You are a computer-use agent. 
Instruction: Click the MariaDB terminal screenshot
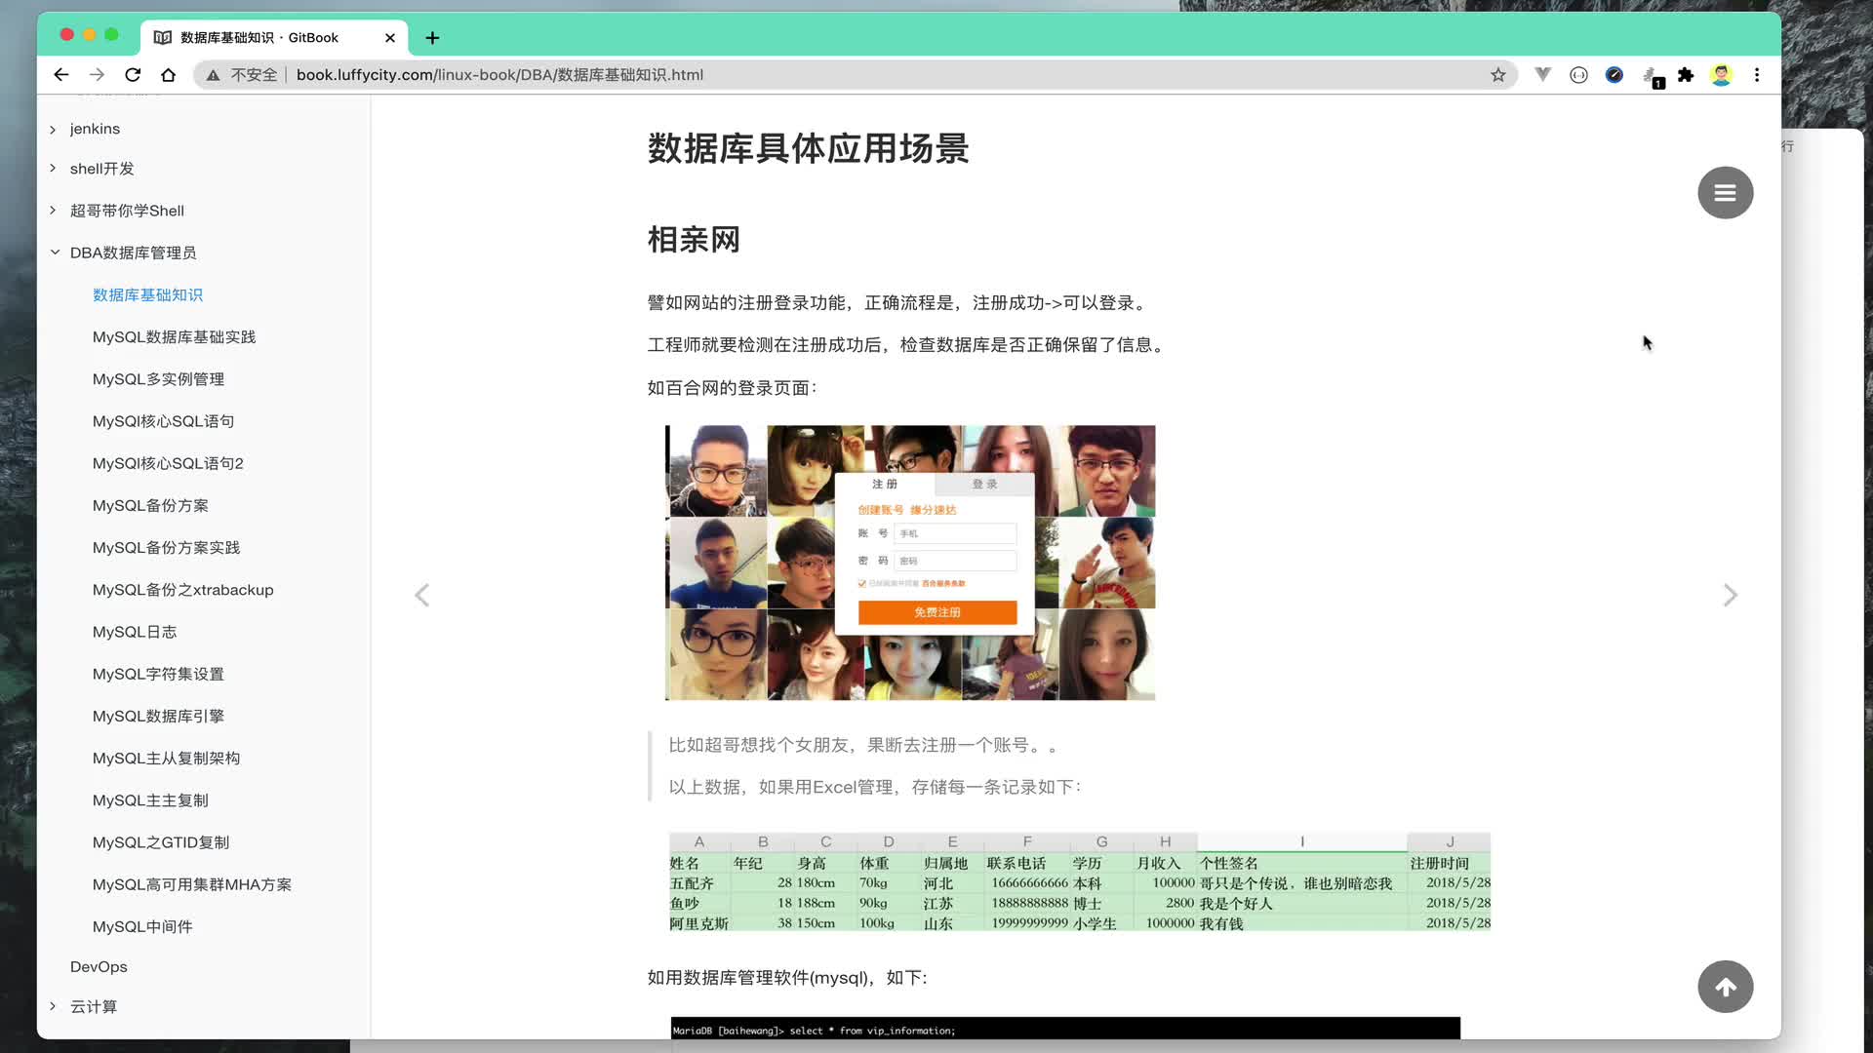[x=1065, y=1028]
